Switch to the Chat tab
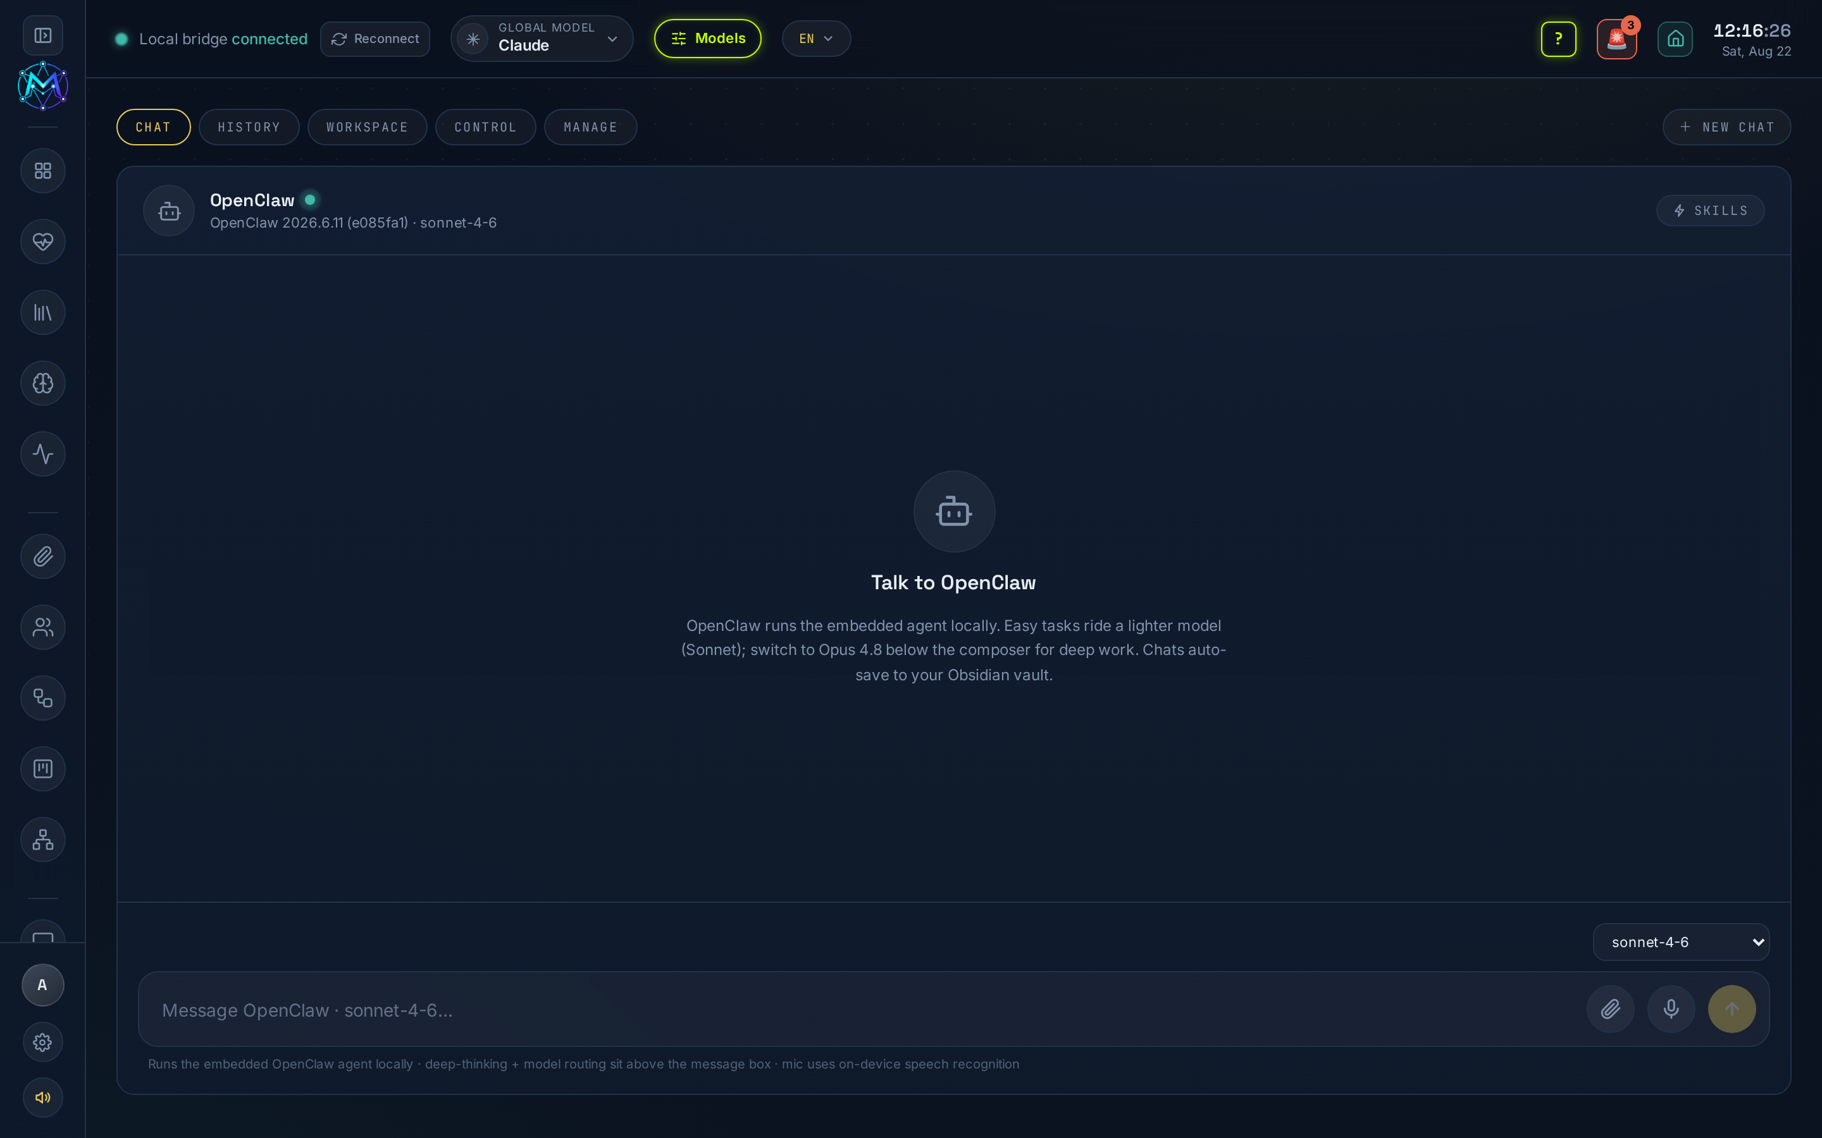 154,127
